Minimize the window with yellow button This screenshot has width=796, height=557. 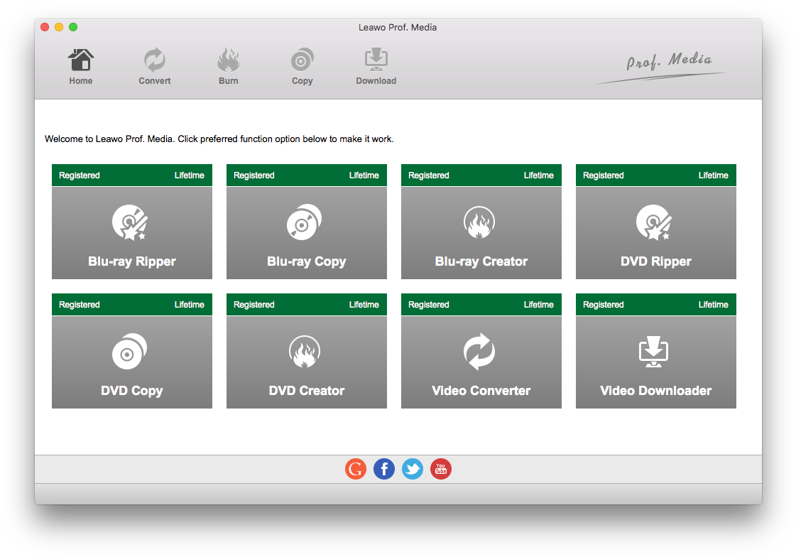tap(59, 27)
